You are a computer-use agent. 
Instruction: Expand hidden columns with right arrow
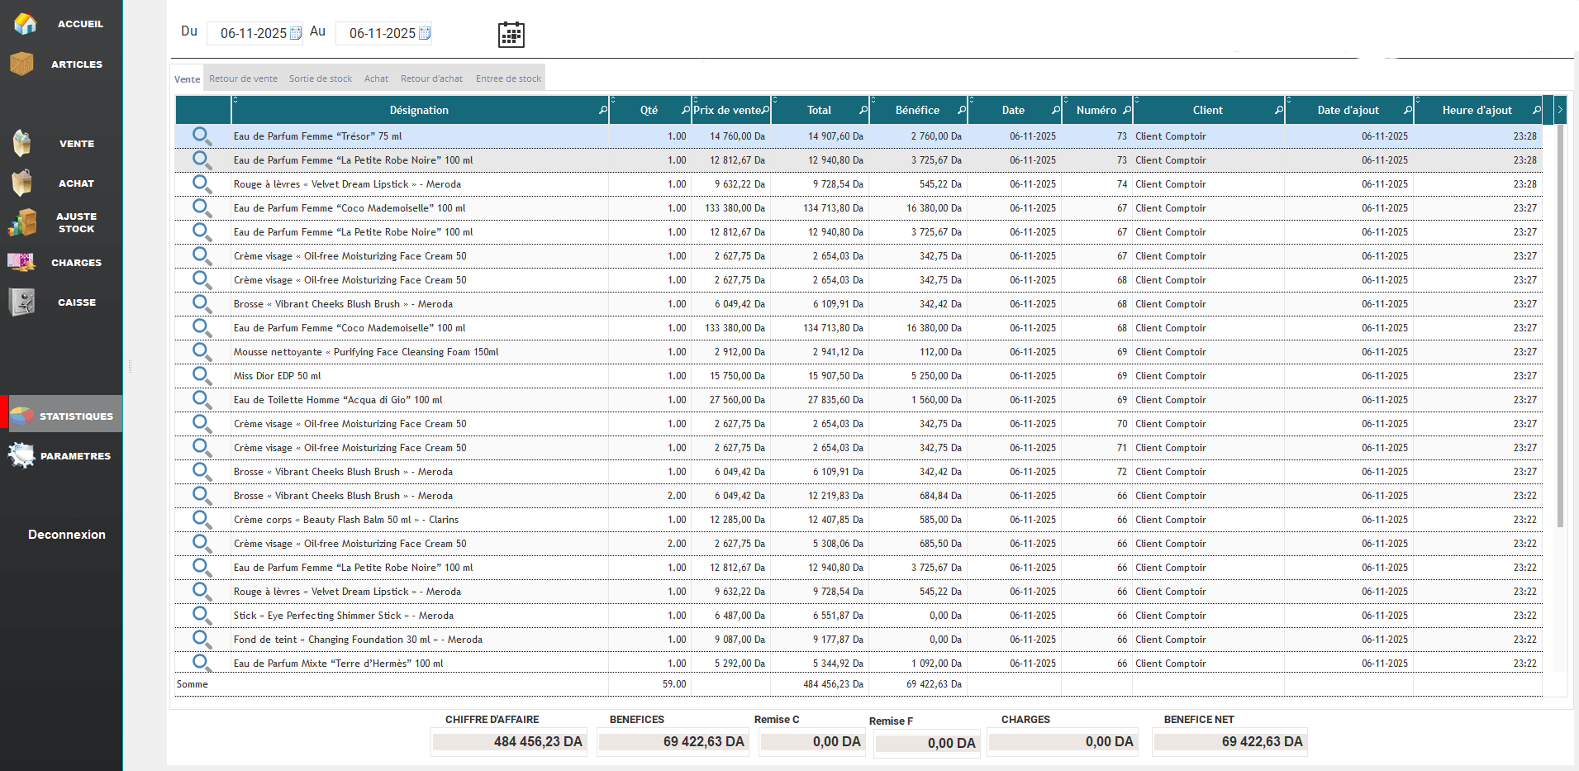pos(1560,110)
